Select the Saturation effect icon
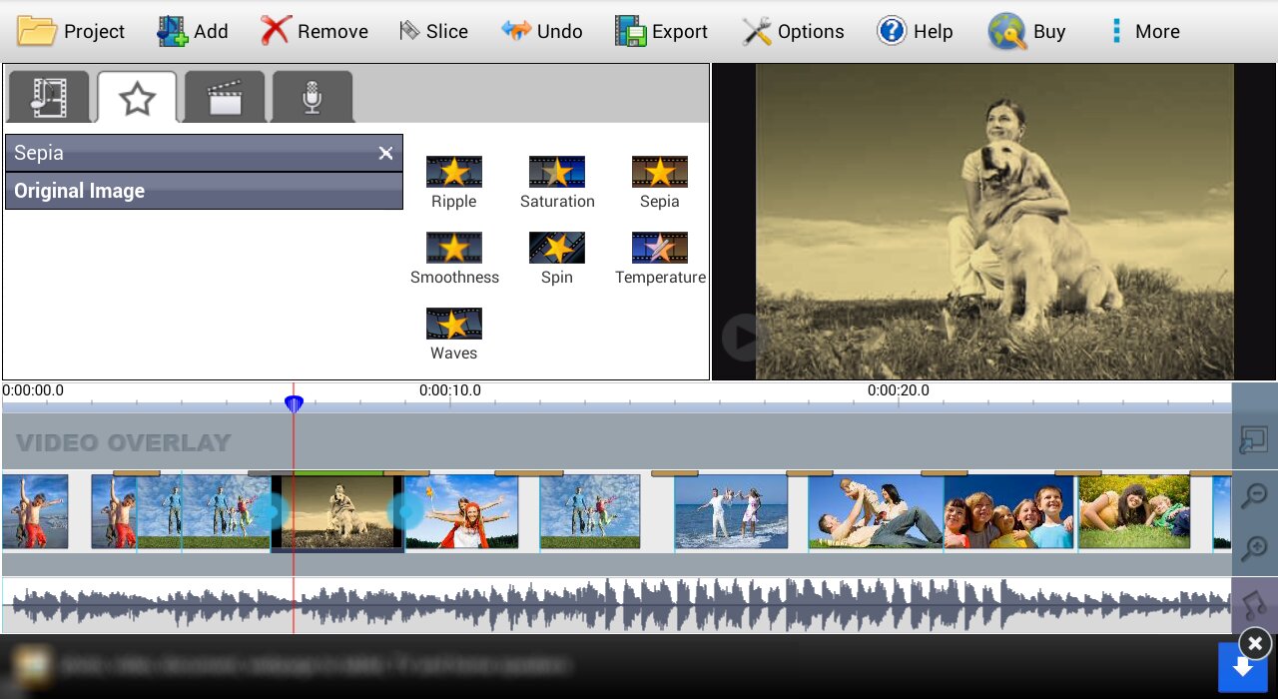1278x699 pixels. 556,173
